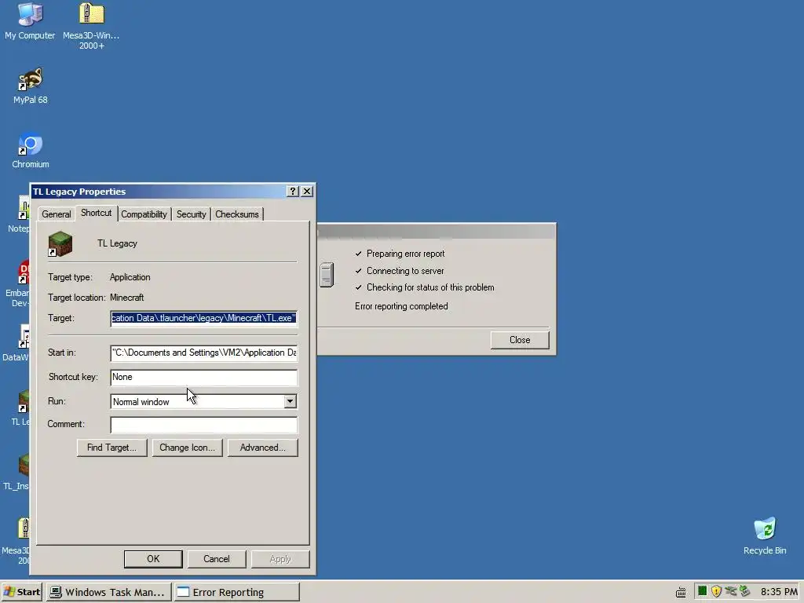Cancel the TL Legacy Properties dialog

coord(217,559)
